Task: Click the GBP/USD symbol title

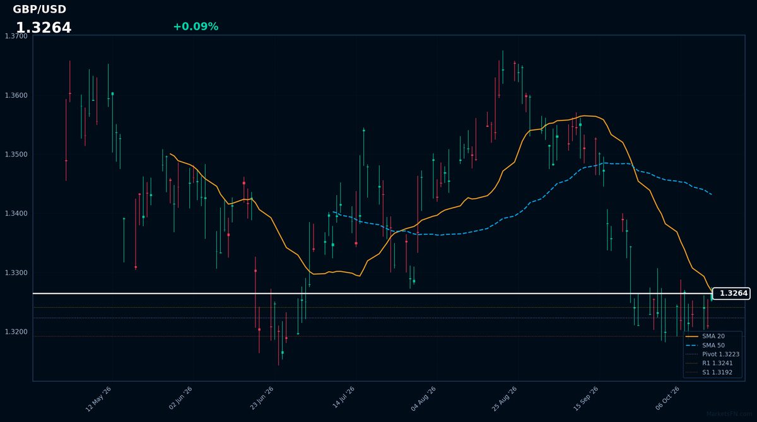Action: (39, 9)
